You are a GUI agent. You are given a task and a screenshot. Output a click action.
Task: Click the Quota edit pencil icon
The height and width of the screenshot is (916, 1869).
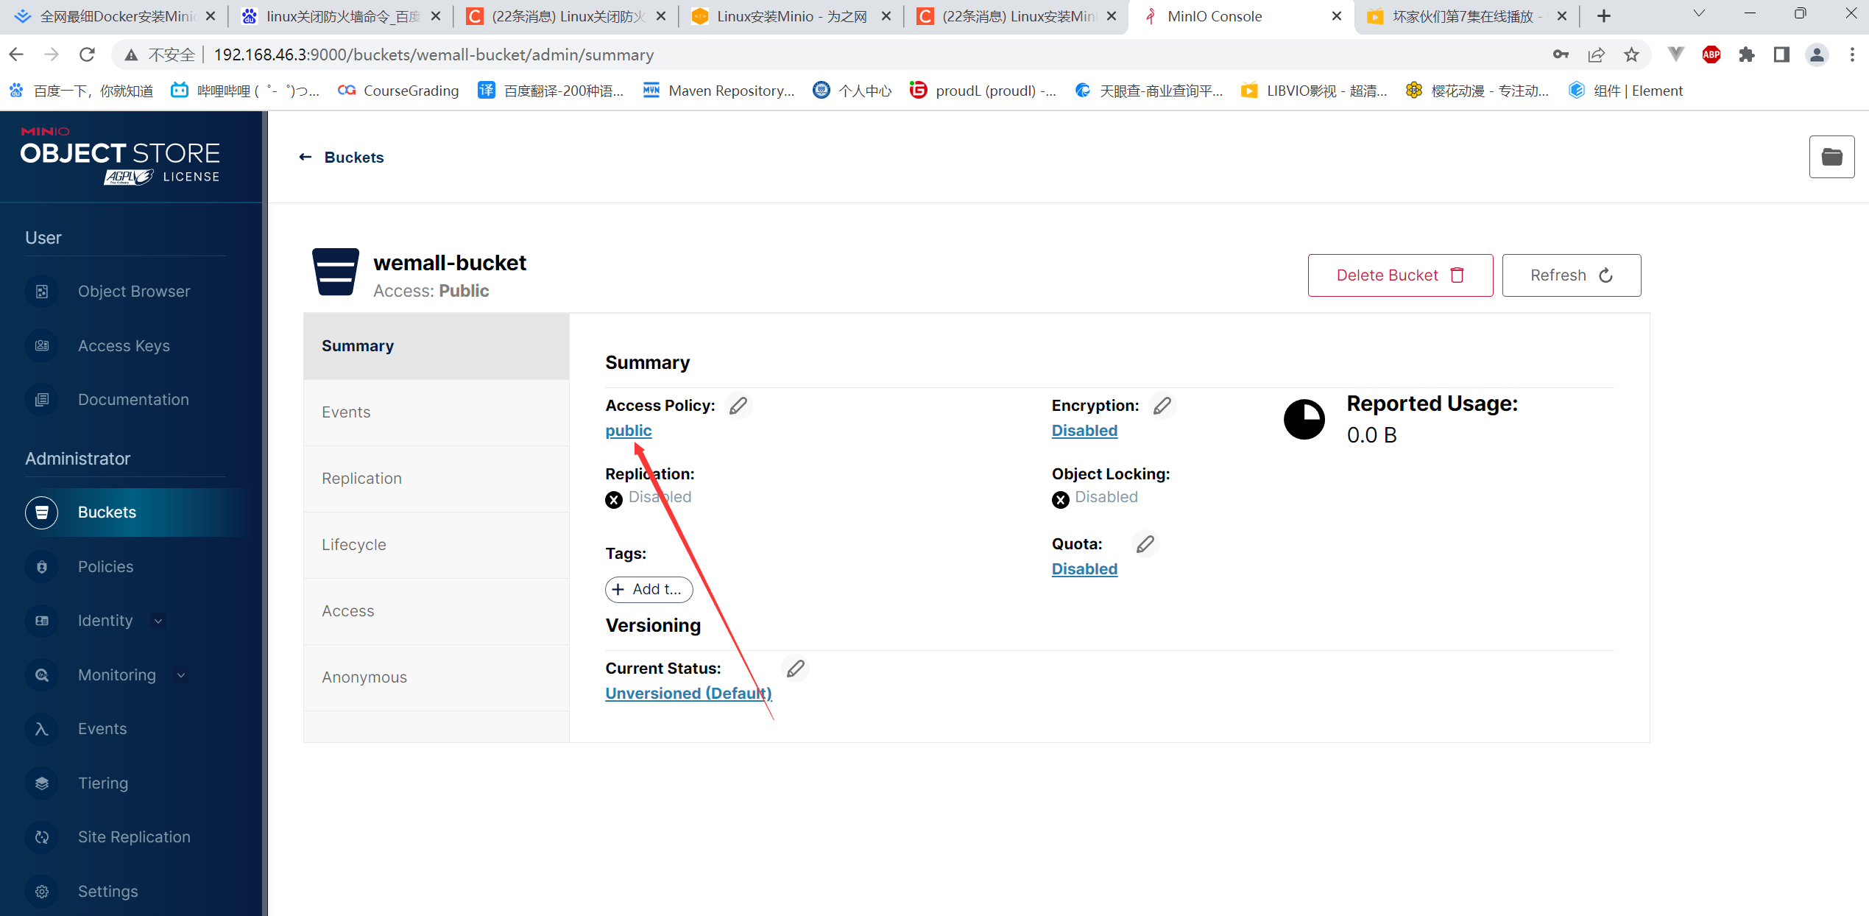[1145, 544]
